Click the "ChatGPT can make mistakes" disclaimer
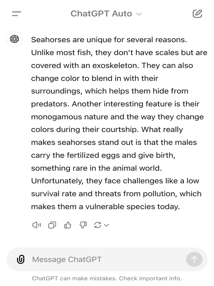 coord(75,278)
